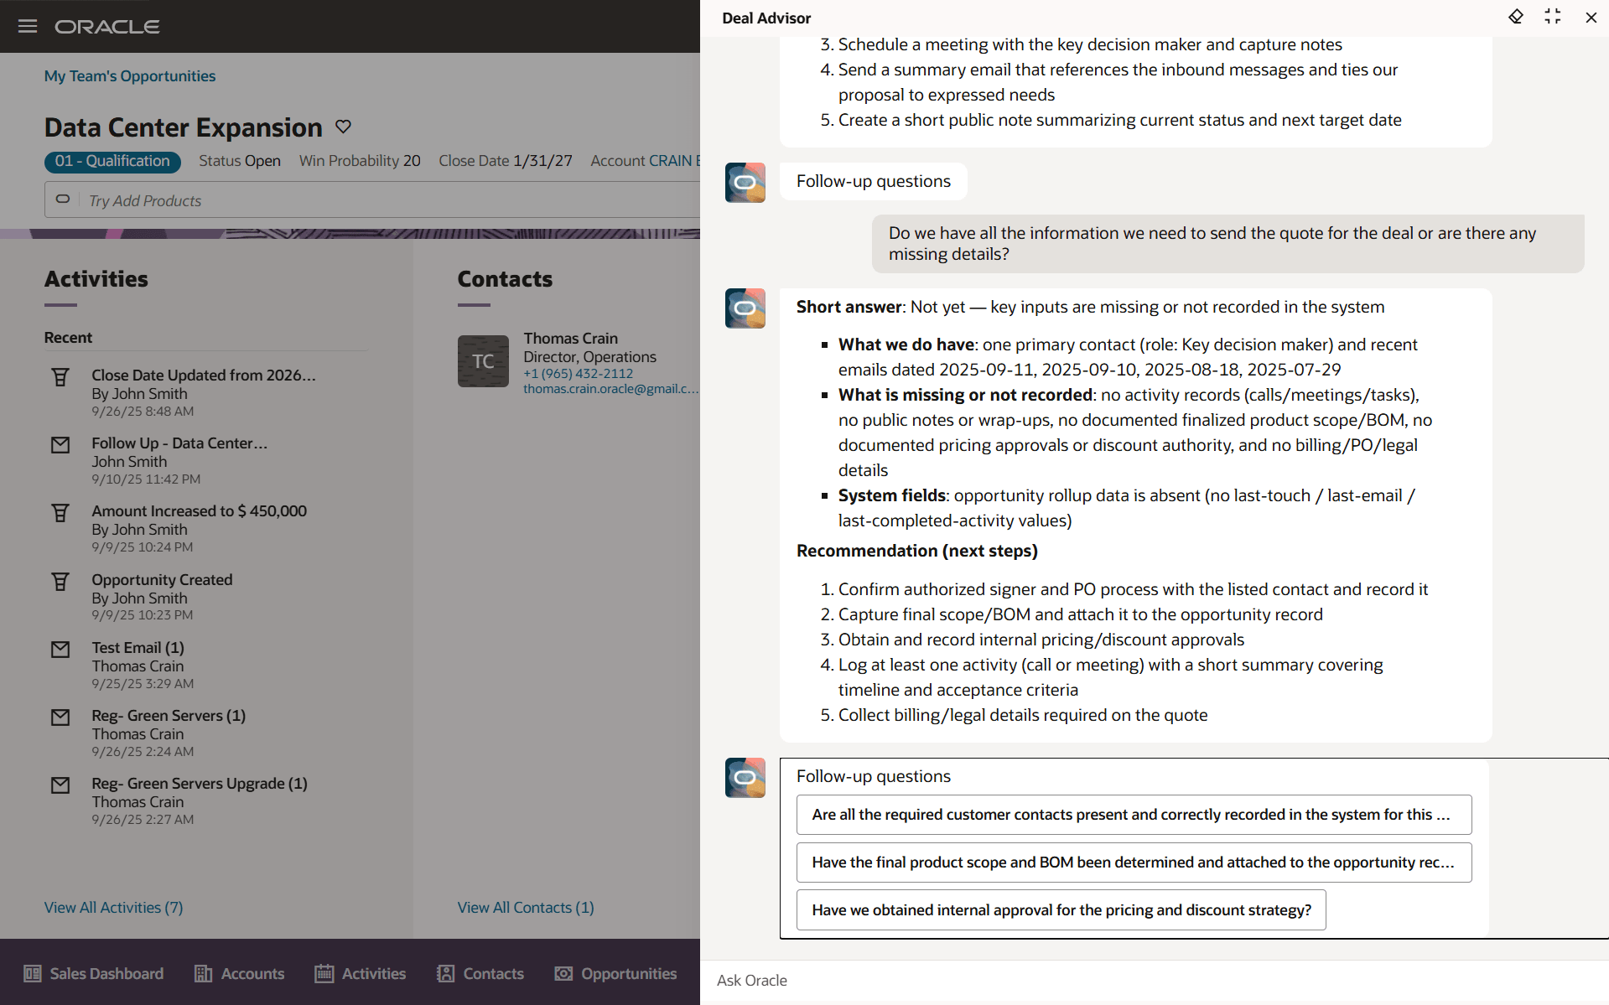Toggle the favorite heart for Data Center Expansion
Screen dimensions: 1609x1005
(343, 127)
